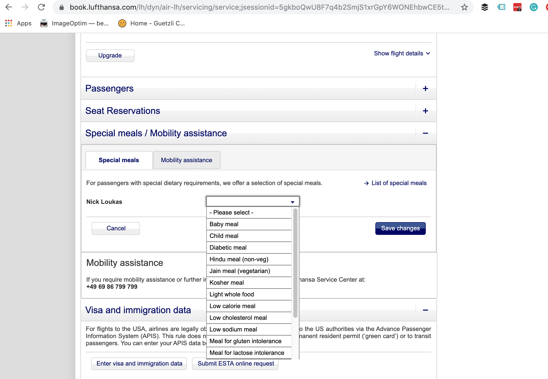Click the meal list scrollbar
The height and width of the screenshot is (379, 548).
[295, 263]
